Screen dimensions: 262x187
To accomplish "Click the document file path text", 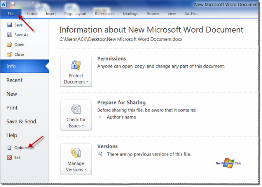I will coord(121,39).
